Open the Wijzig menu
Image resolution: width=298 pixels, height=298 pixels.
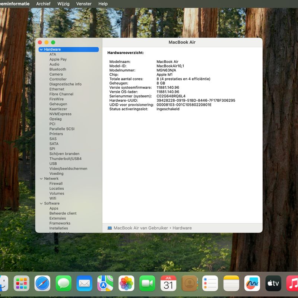pyautogui.click(x=63, y=4)
